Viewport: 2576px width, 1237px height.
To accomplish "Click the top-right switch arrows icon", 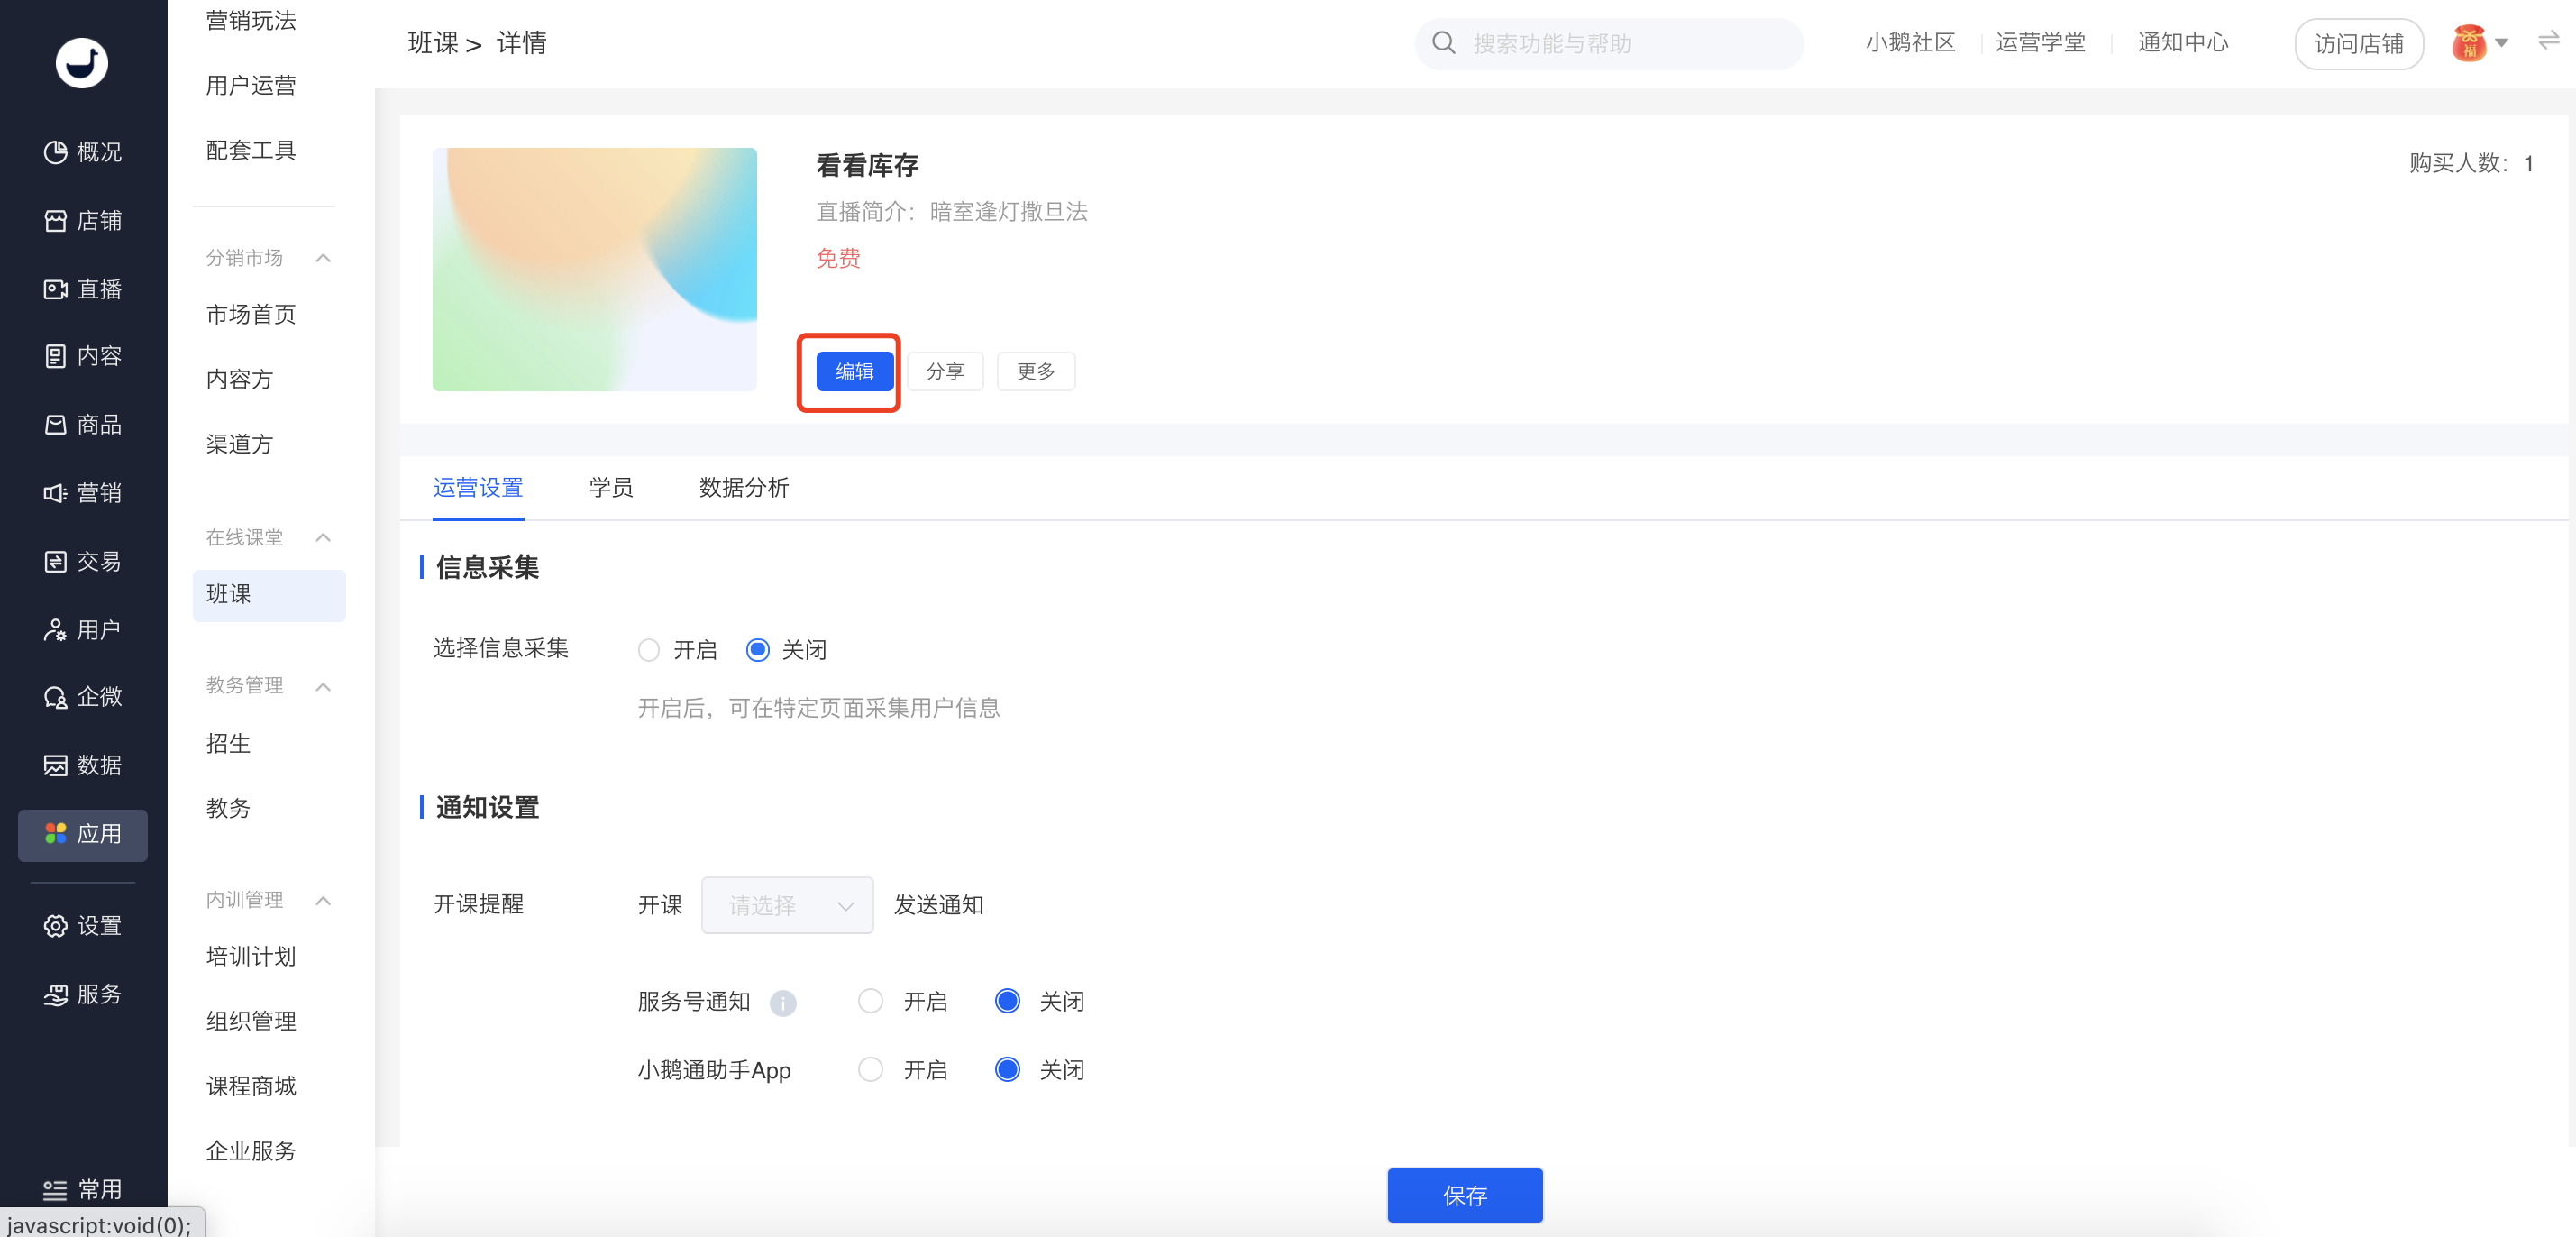I will click(2548, 41).
